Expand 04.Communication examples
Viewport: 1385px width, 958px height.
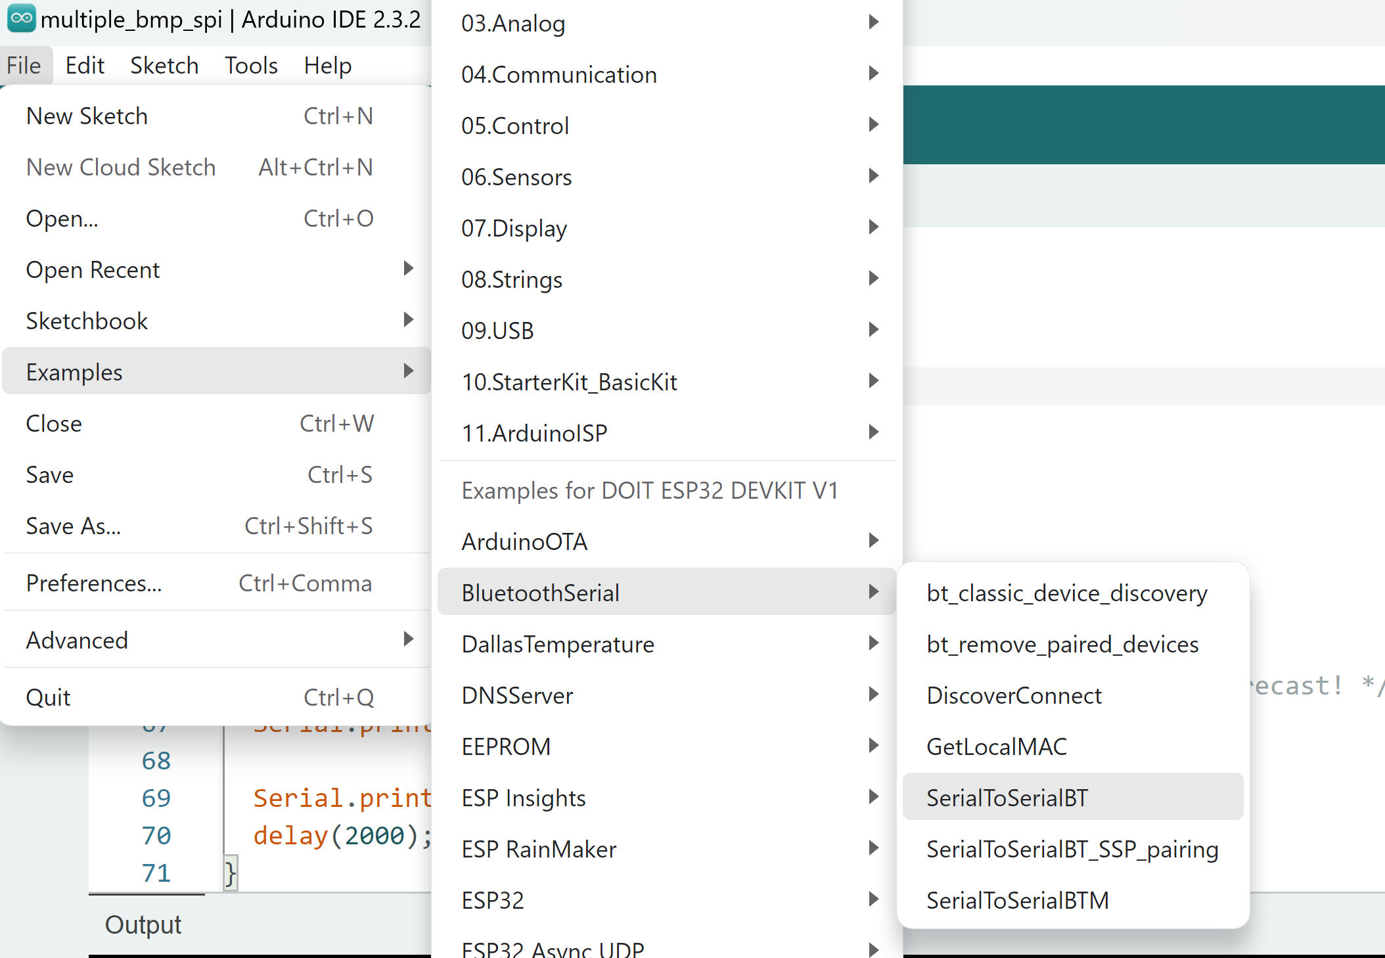(667, 75)
